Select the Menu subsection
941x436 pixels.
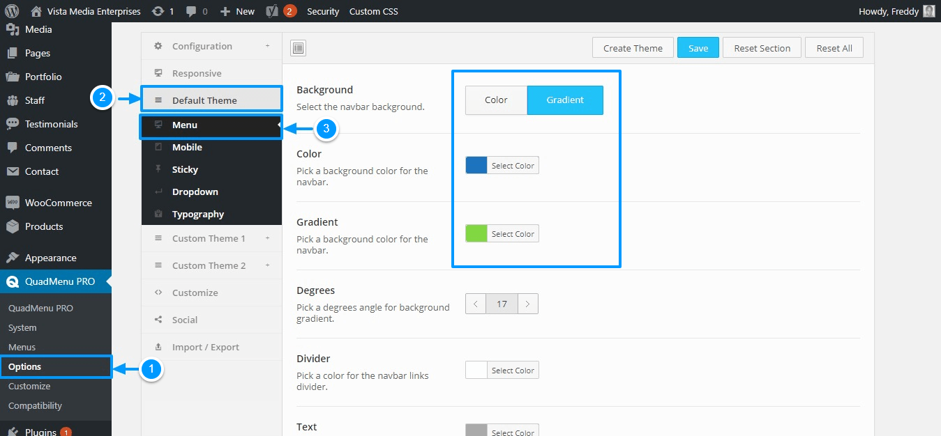click(x=211, y=125)
